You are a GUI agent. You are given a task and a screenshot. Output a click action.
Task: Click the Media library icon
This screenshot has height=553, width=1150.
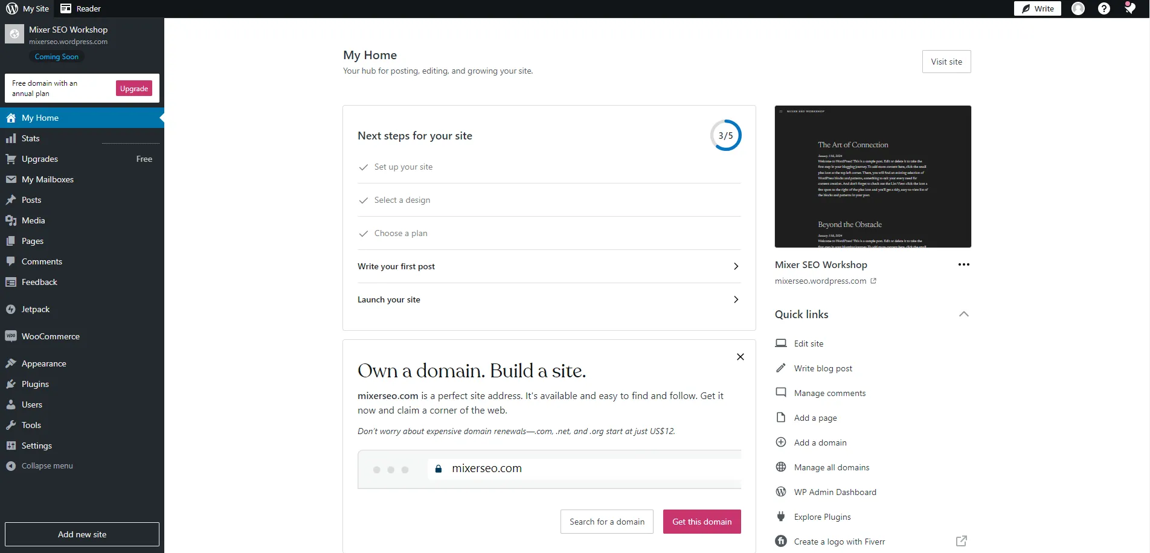[x=11, y=220]
